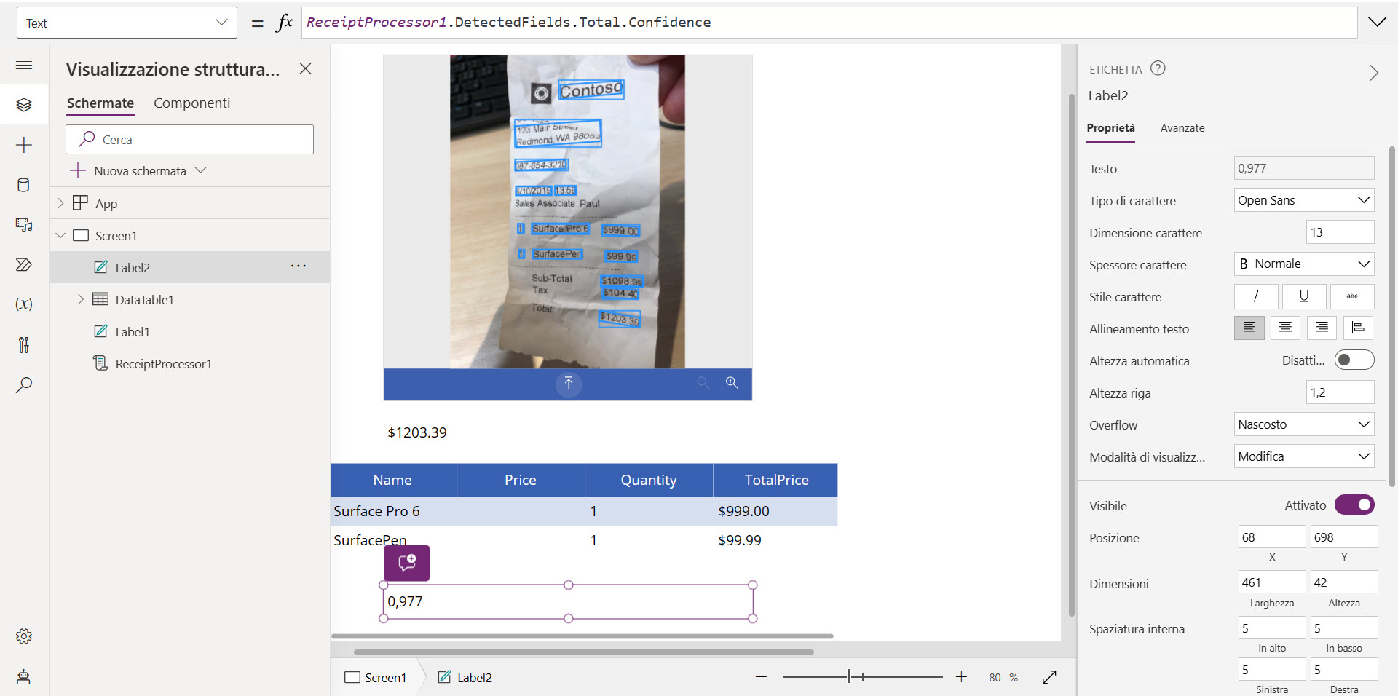Click Nuova schermata button
This screenshot has height=696, width=1398.
(139, 171)
